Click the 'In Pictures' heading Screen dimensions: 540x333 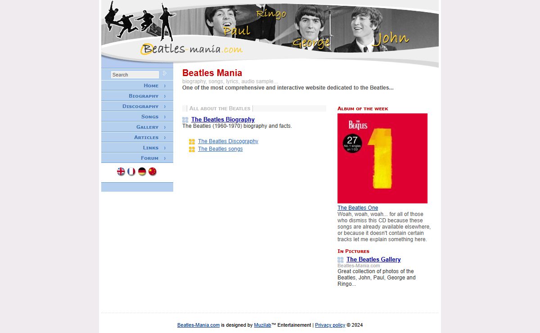click(353, 251)
